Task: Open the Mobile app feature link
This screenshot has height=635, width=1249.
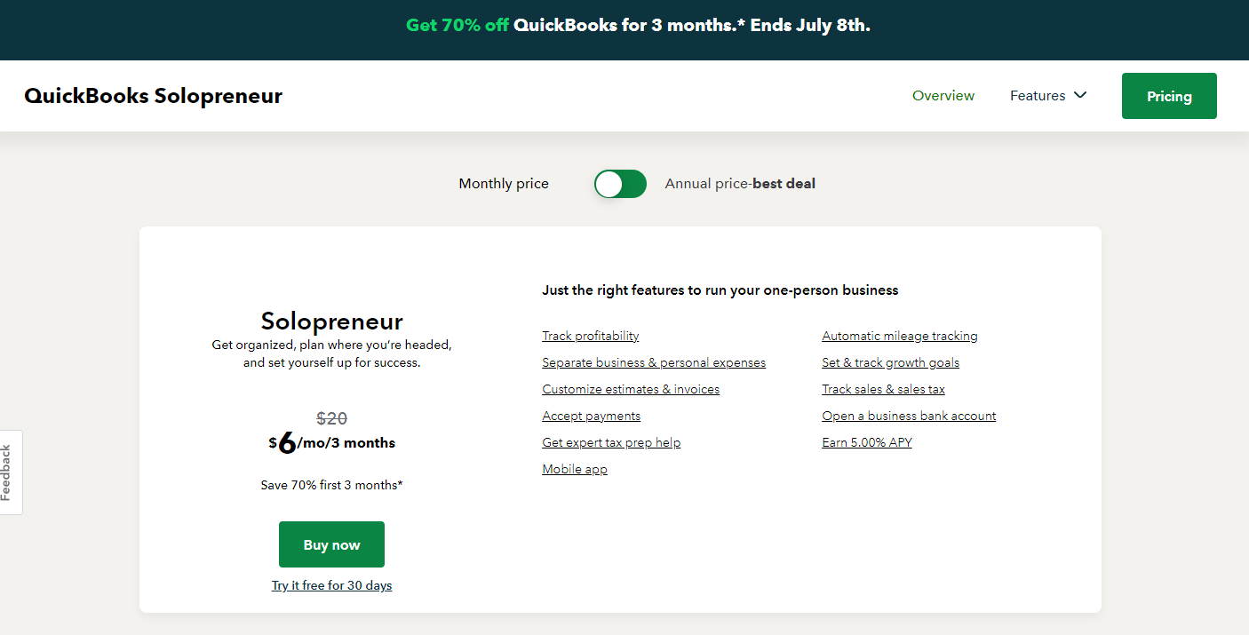Action: coord(575,469)
